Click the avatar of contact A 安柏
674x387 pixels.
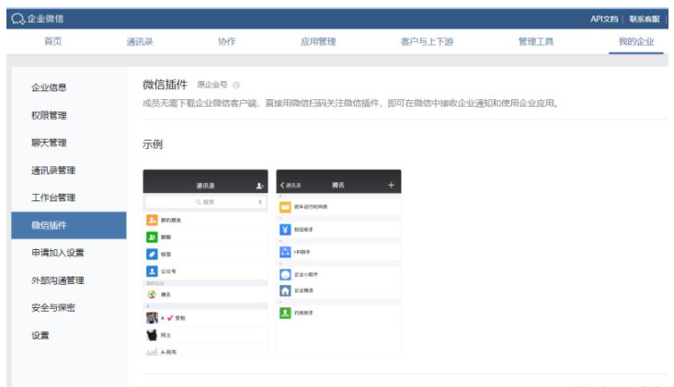click(152, 318)
